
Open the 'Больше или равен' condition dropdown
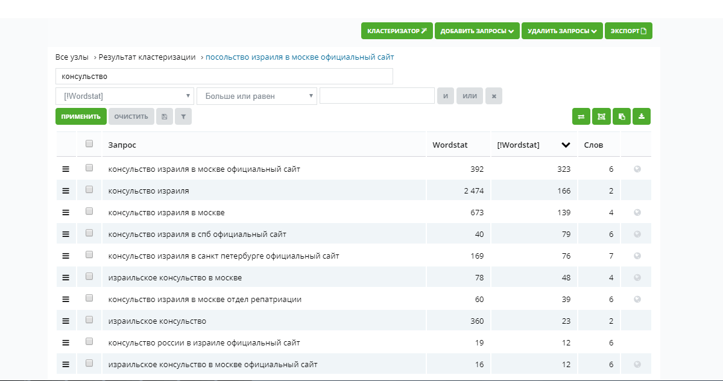click(x=256, y=96)
